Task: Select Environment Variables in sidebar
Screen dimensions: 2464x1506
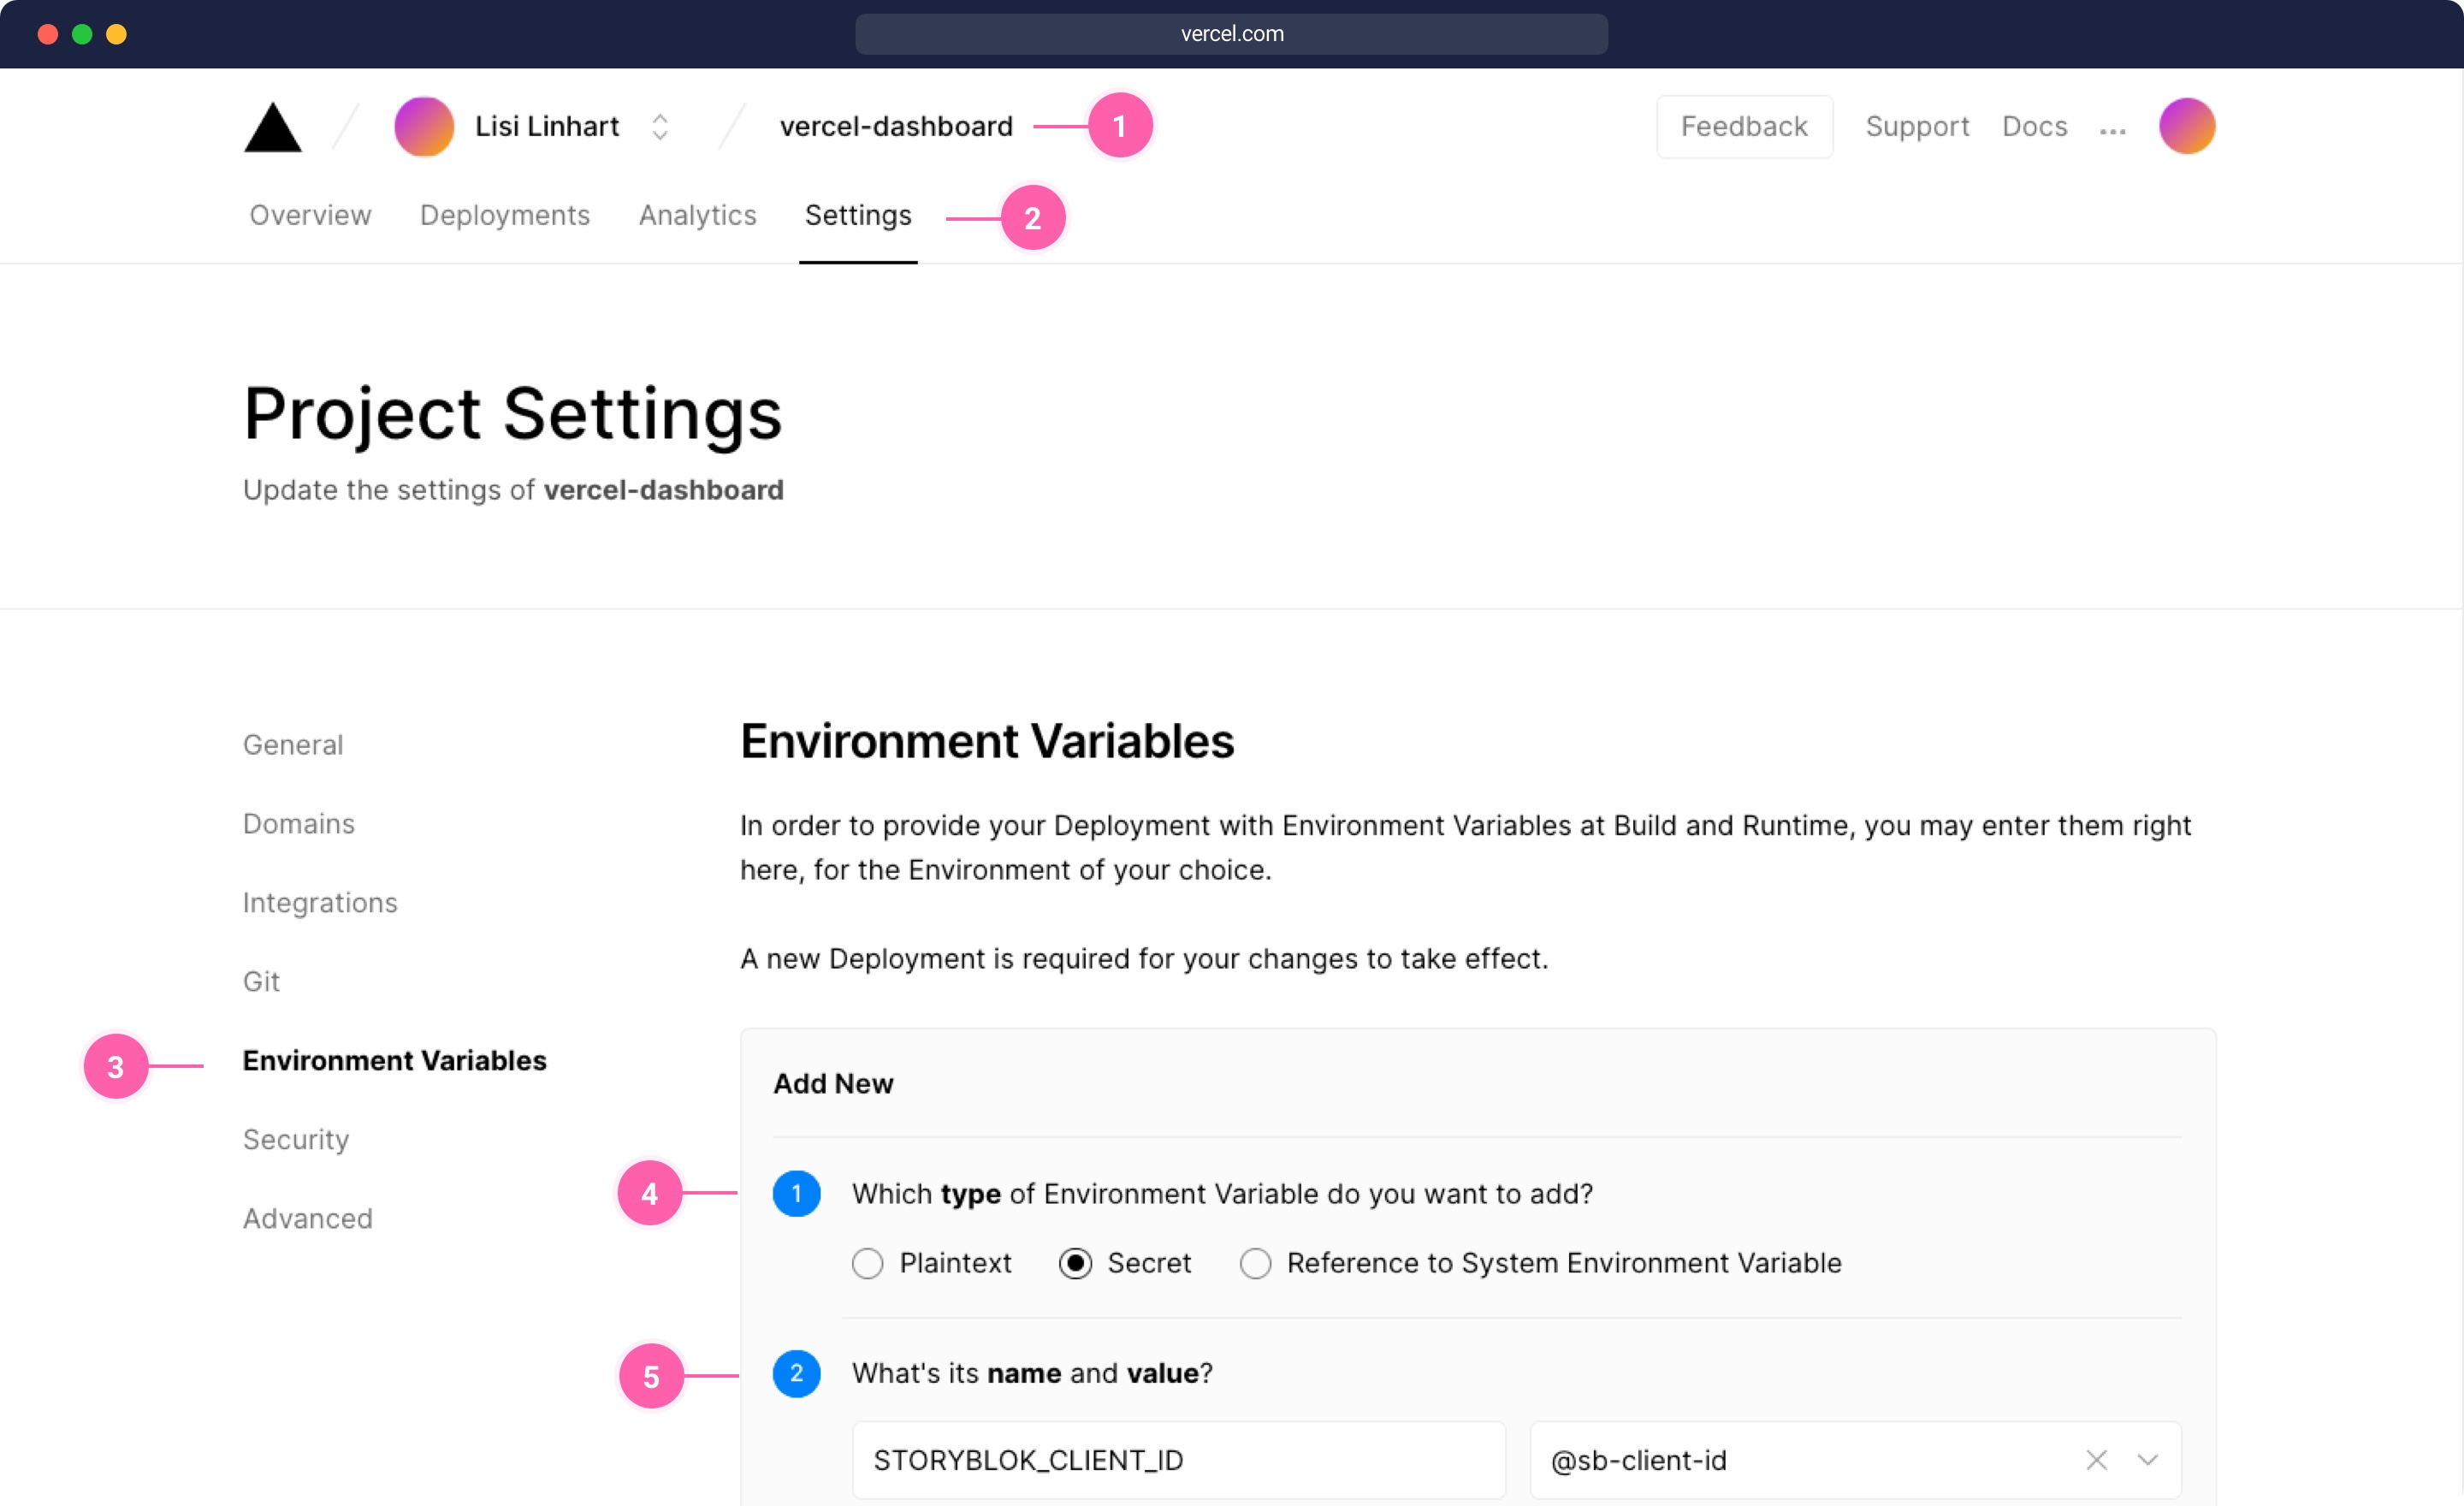Action: [x=394, y=1061]
